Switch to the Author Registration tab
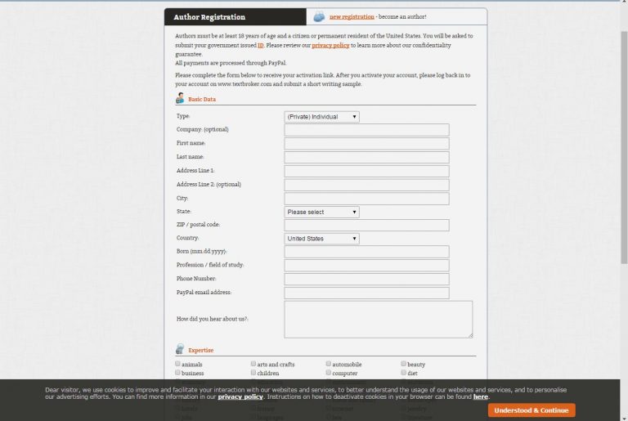This screenshot has width=628, height=421. click(209, 17)
